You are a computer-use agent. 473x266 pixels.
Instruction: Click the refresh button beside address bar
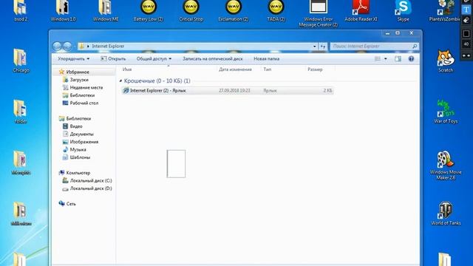323,47
